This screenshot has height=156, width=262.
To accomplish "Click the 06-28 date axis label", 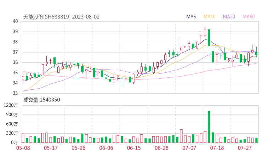I will pos(161,148).
